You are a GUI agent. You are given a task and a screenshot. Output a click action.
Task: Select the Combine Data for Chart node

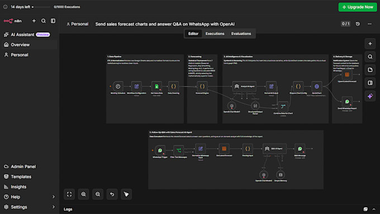pyautogui.click(x=283, y=106)
